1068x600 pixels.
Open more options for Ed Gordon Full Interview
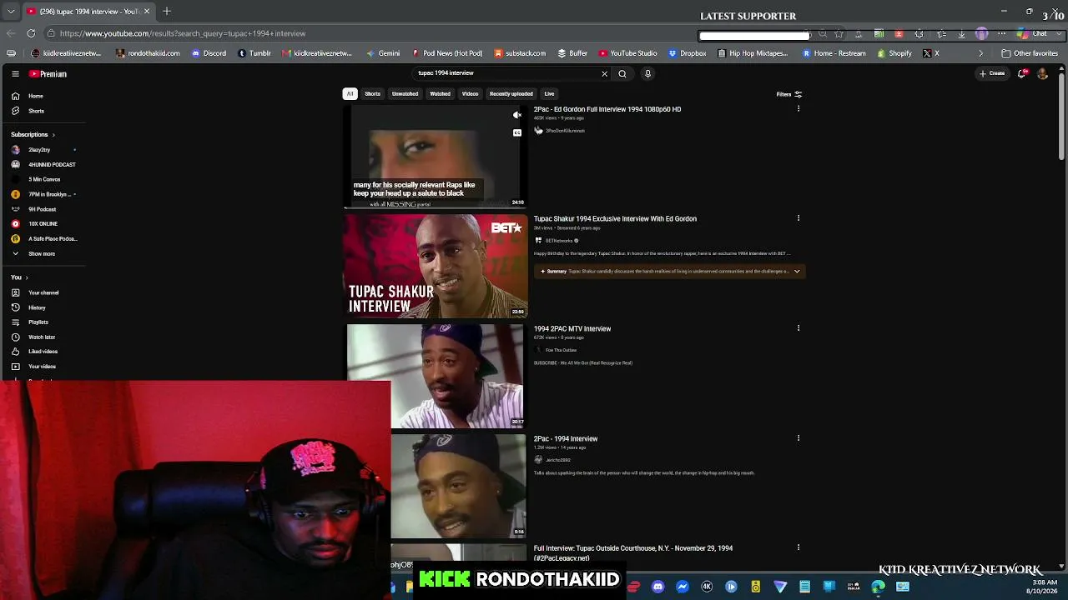click(x=798, y=109)
